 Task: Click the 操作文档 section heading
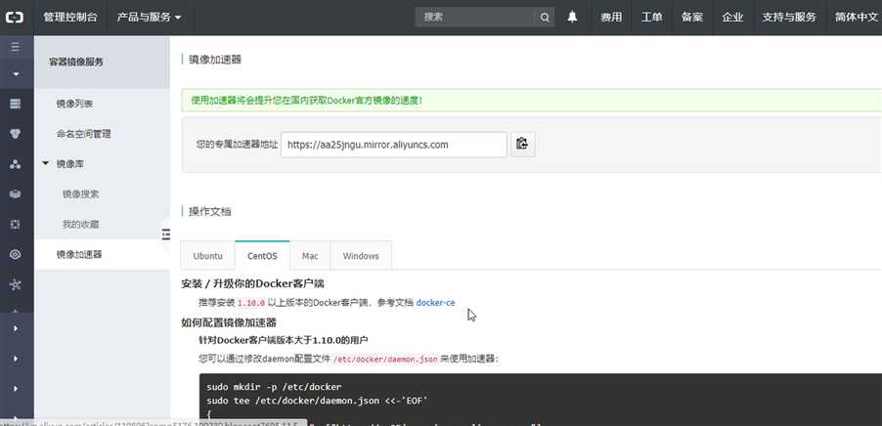pyautogui.click(x=210, y=211)
